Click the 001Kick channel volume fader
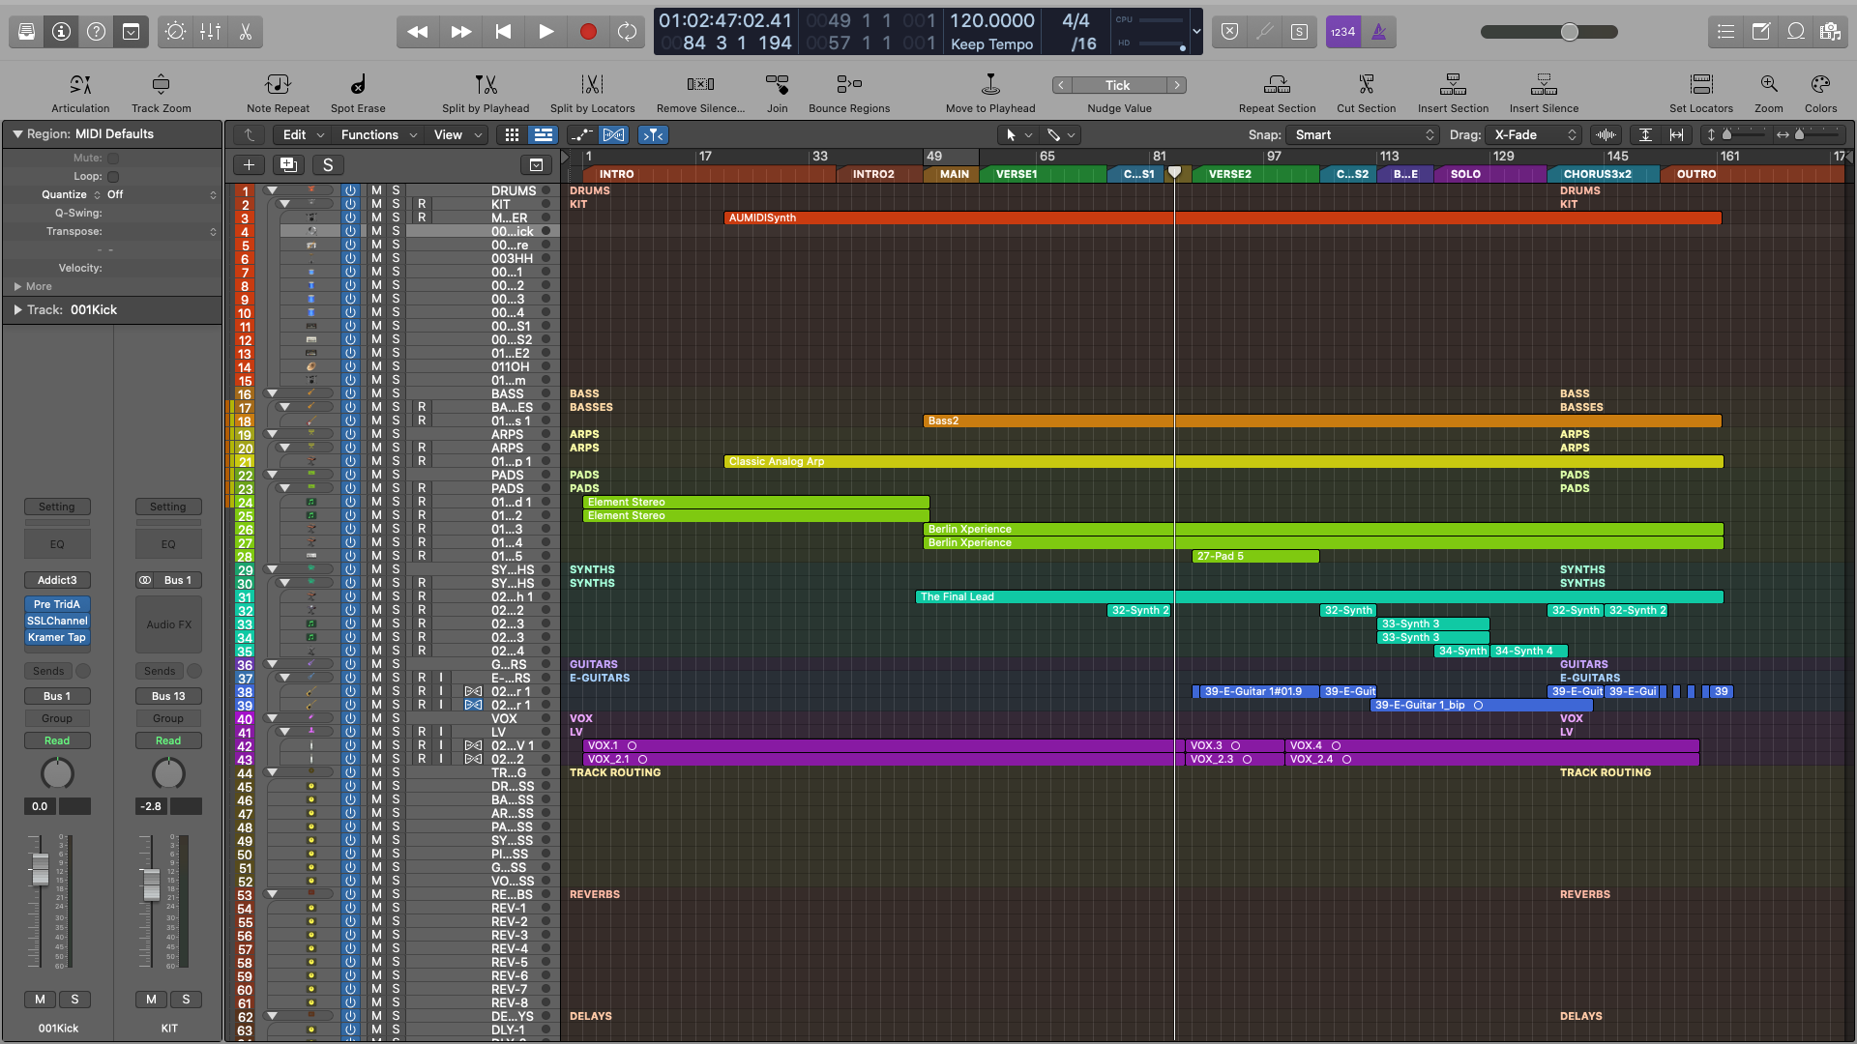The height and width of the screenshot is (1044, 1857). tap(40, 869)
